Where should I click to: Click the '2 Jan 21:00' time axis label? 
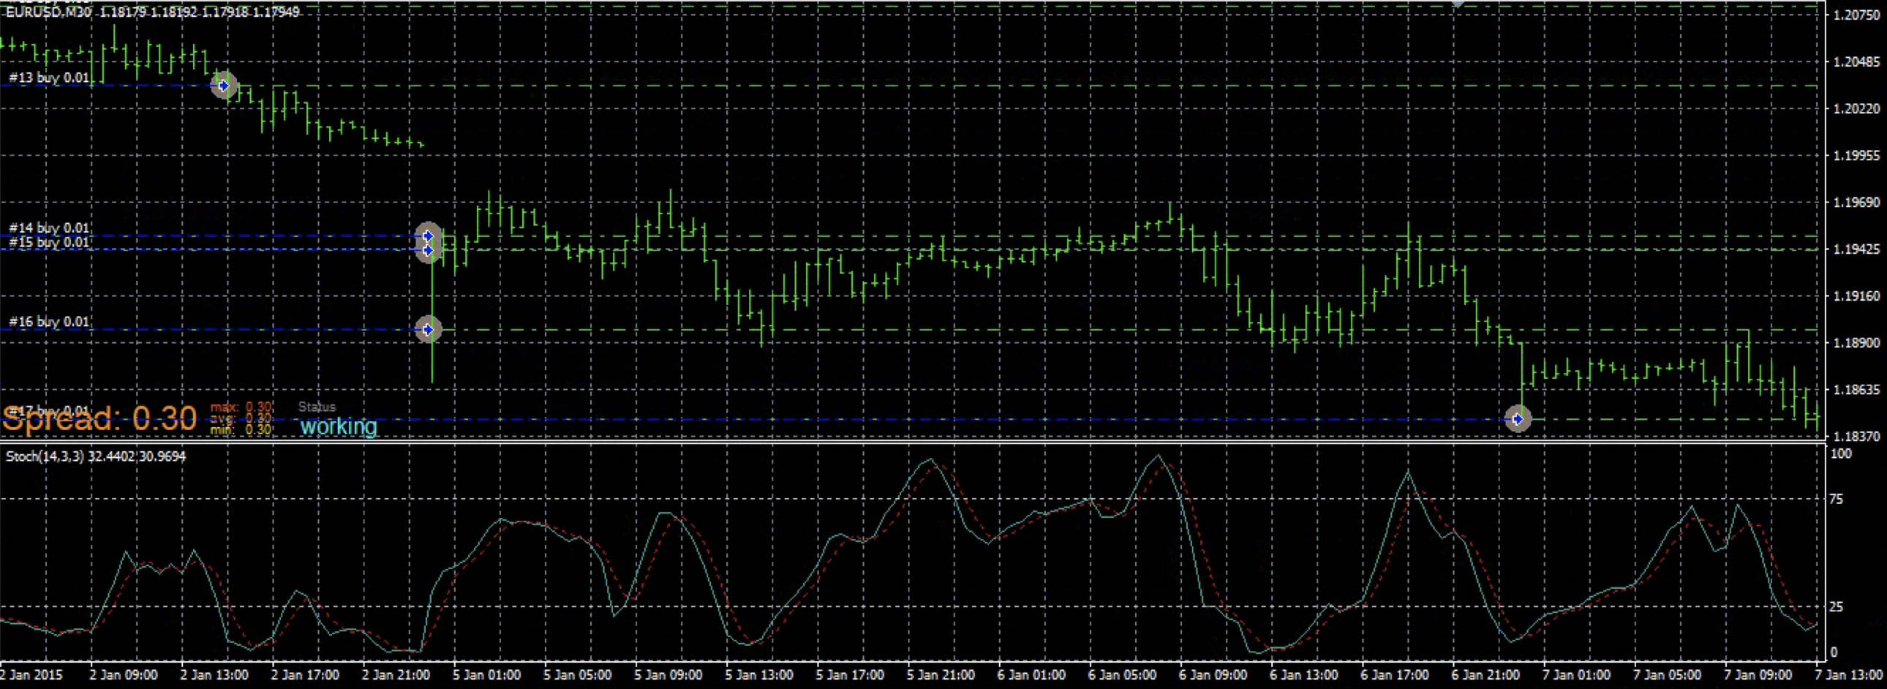pyautogui.click(x=396, y=674)
